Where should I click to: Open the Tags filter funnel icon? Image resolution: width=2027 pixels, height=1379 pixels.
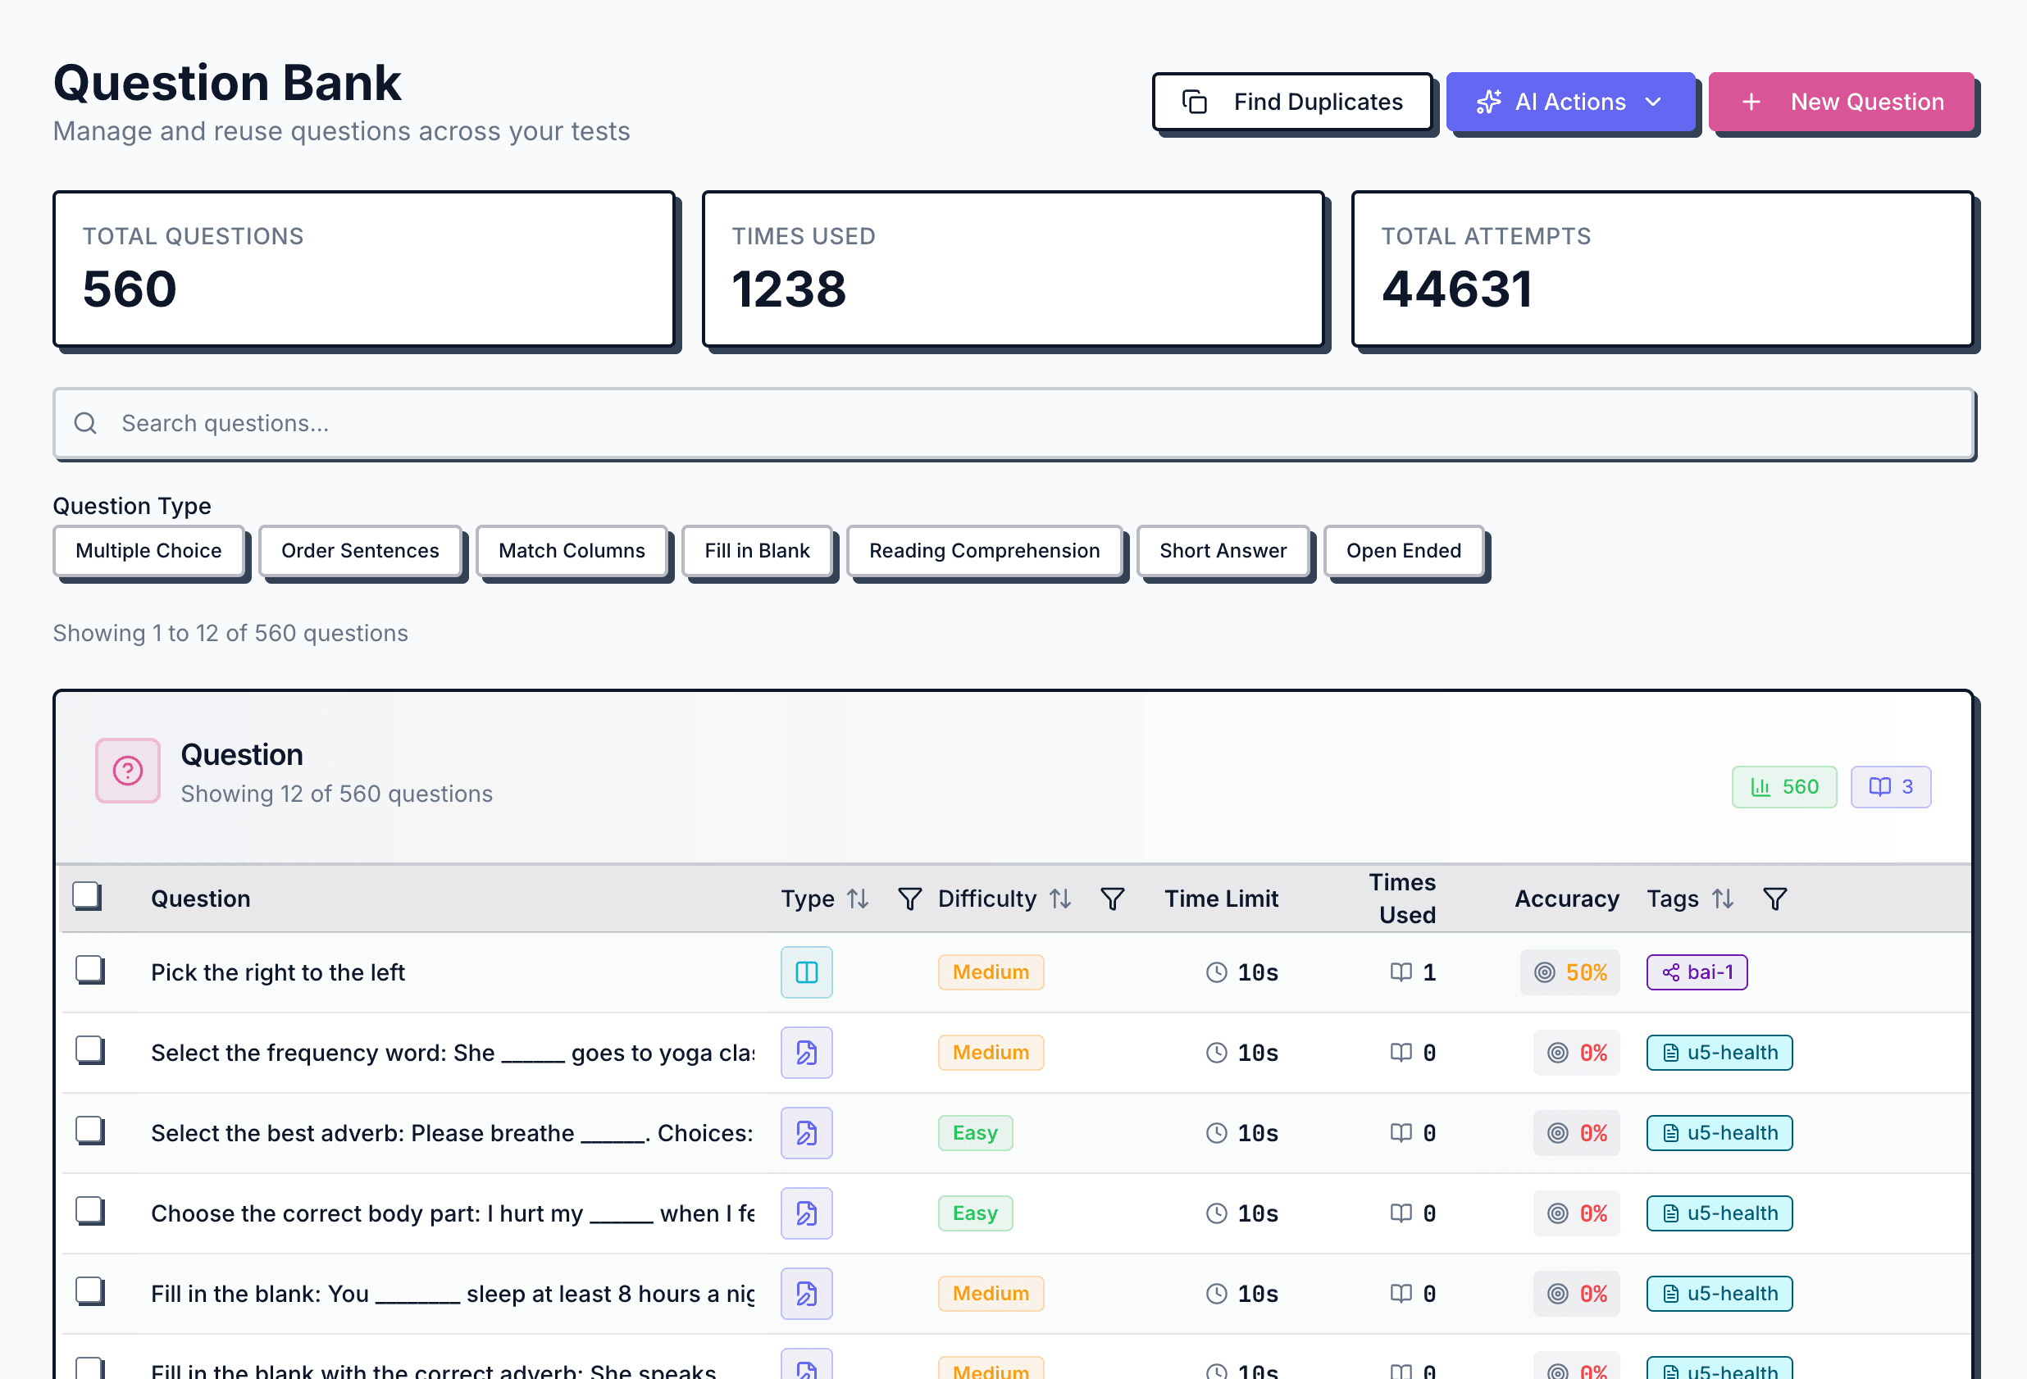pyautogui.click(x=1775, y=899)
